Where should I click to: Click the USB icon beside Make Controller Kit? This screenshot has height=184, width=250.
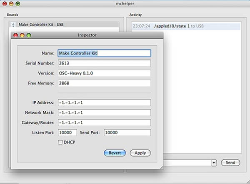[12, 25]
